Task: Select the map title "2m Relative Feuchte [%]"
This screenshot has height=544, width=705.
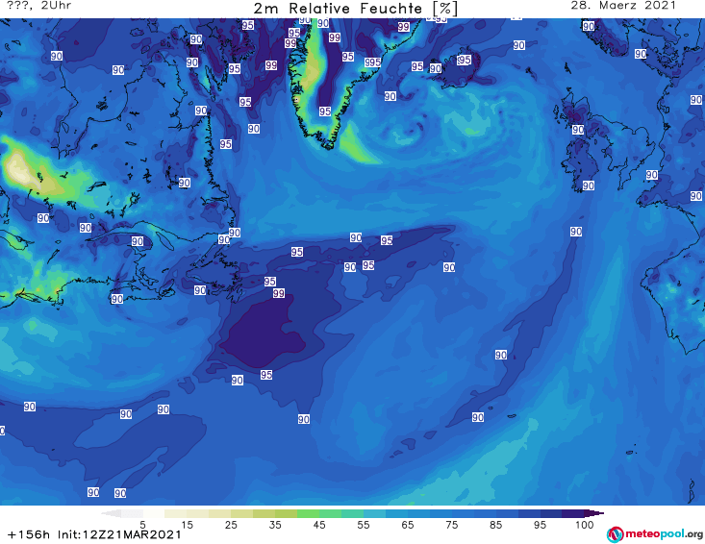Action: [x=356, y=8]
